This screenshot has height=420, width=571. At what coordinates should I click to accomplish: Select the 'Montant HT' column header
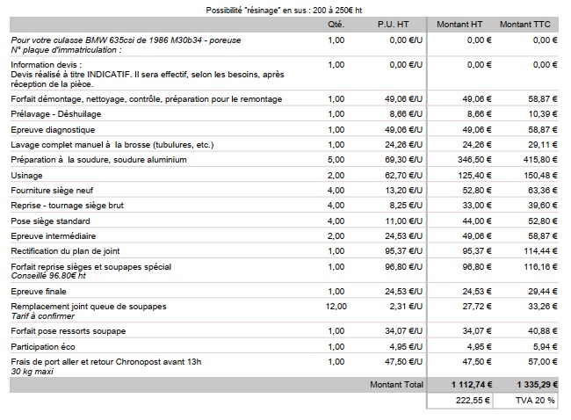[463, 24]
